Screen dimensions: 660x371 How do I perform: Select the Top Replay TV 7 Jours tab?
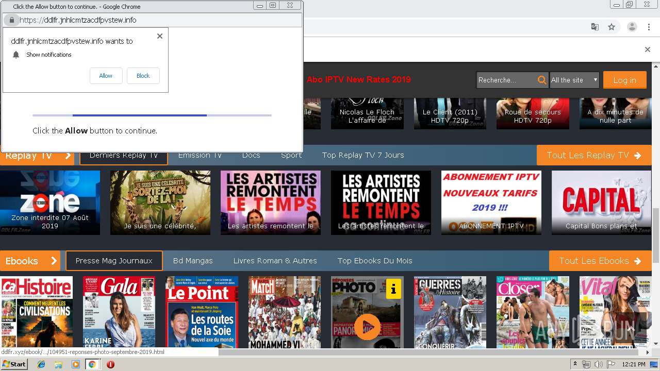[x=363, y=155]
